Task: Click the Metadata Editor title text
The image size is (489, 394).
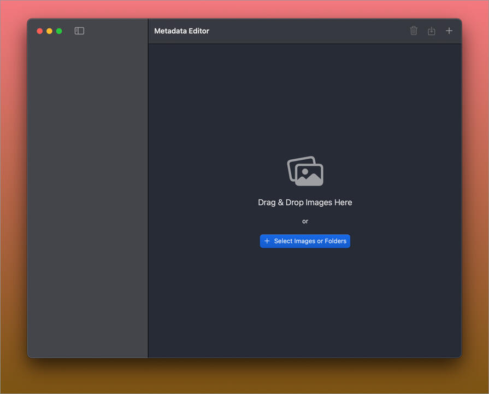Action: 182,31
